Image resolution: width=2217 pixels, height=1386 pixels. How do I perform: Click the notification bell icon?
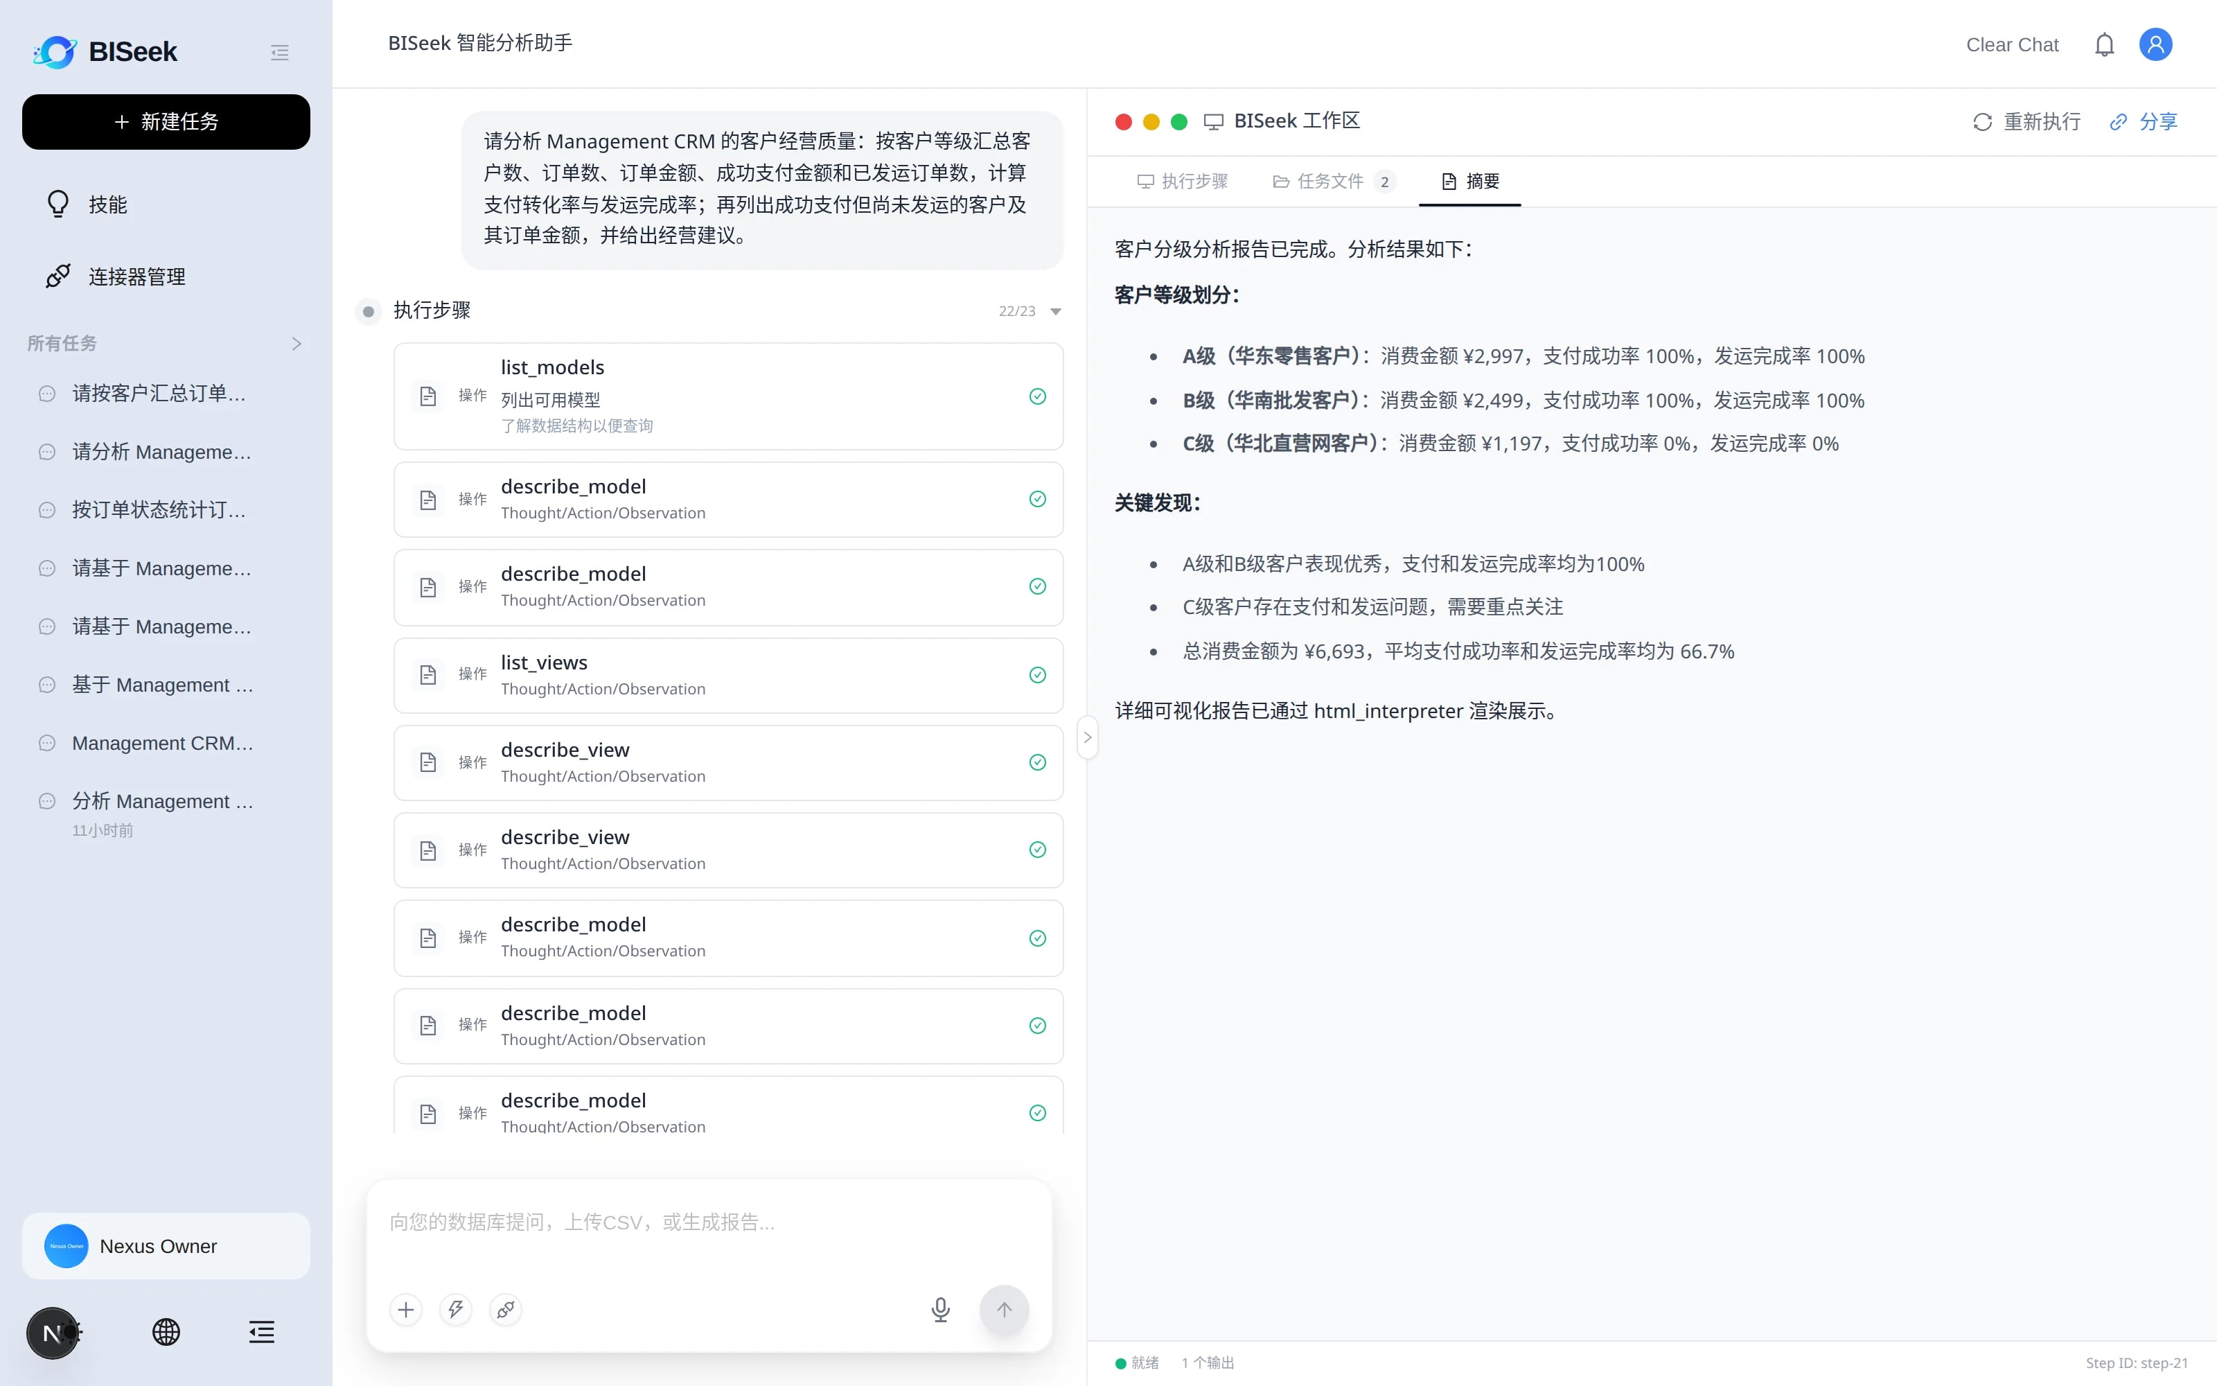2103,45
